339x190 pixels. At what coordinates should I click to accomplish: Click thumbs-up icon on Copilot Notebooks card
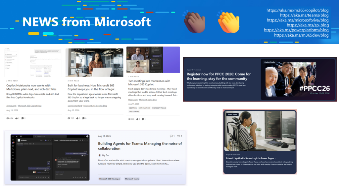[16, 118]
